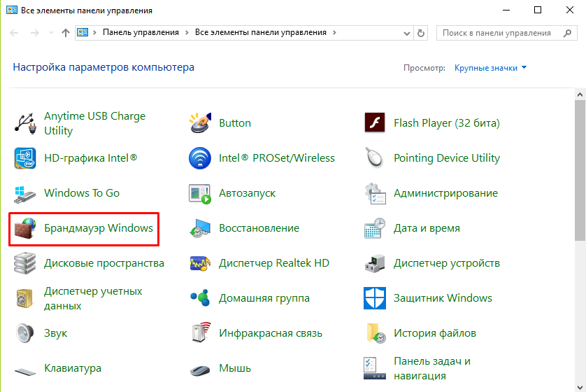Go up one level arrow
586x392 pixels.
tap(66, 33)
